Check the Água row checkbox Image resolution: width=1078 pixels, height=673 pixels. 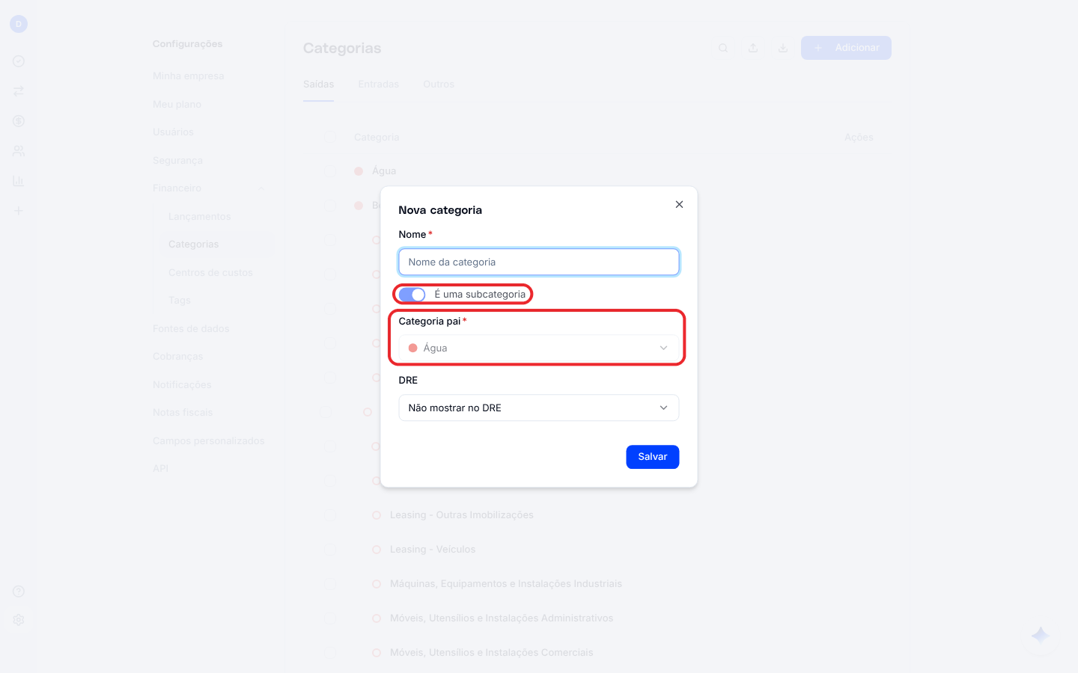click(x=330, y=171)
